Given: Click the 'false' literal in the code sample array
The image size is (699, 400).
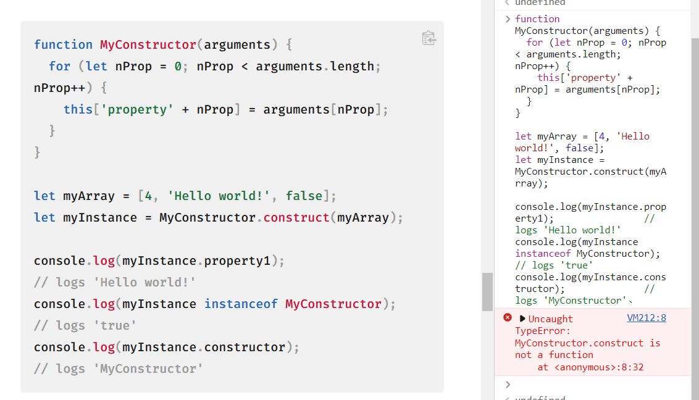Looking at the screenshot, I should point(304,196).
